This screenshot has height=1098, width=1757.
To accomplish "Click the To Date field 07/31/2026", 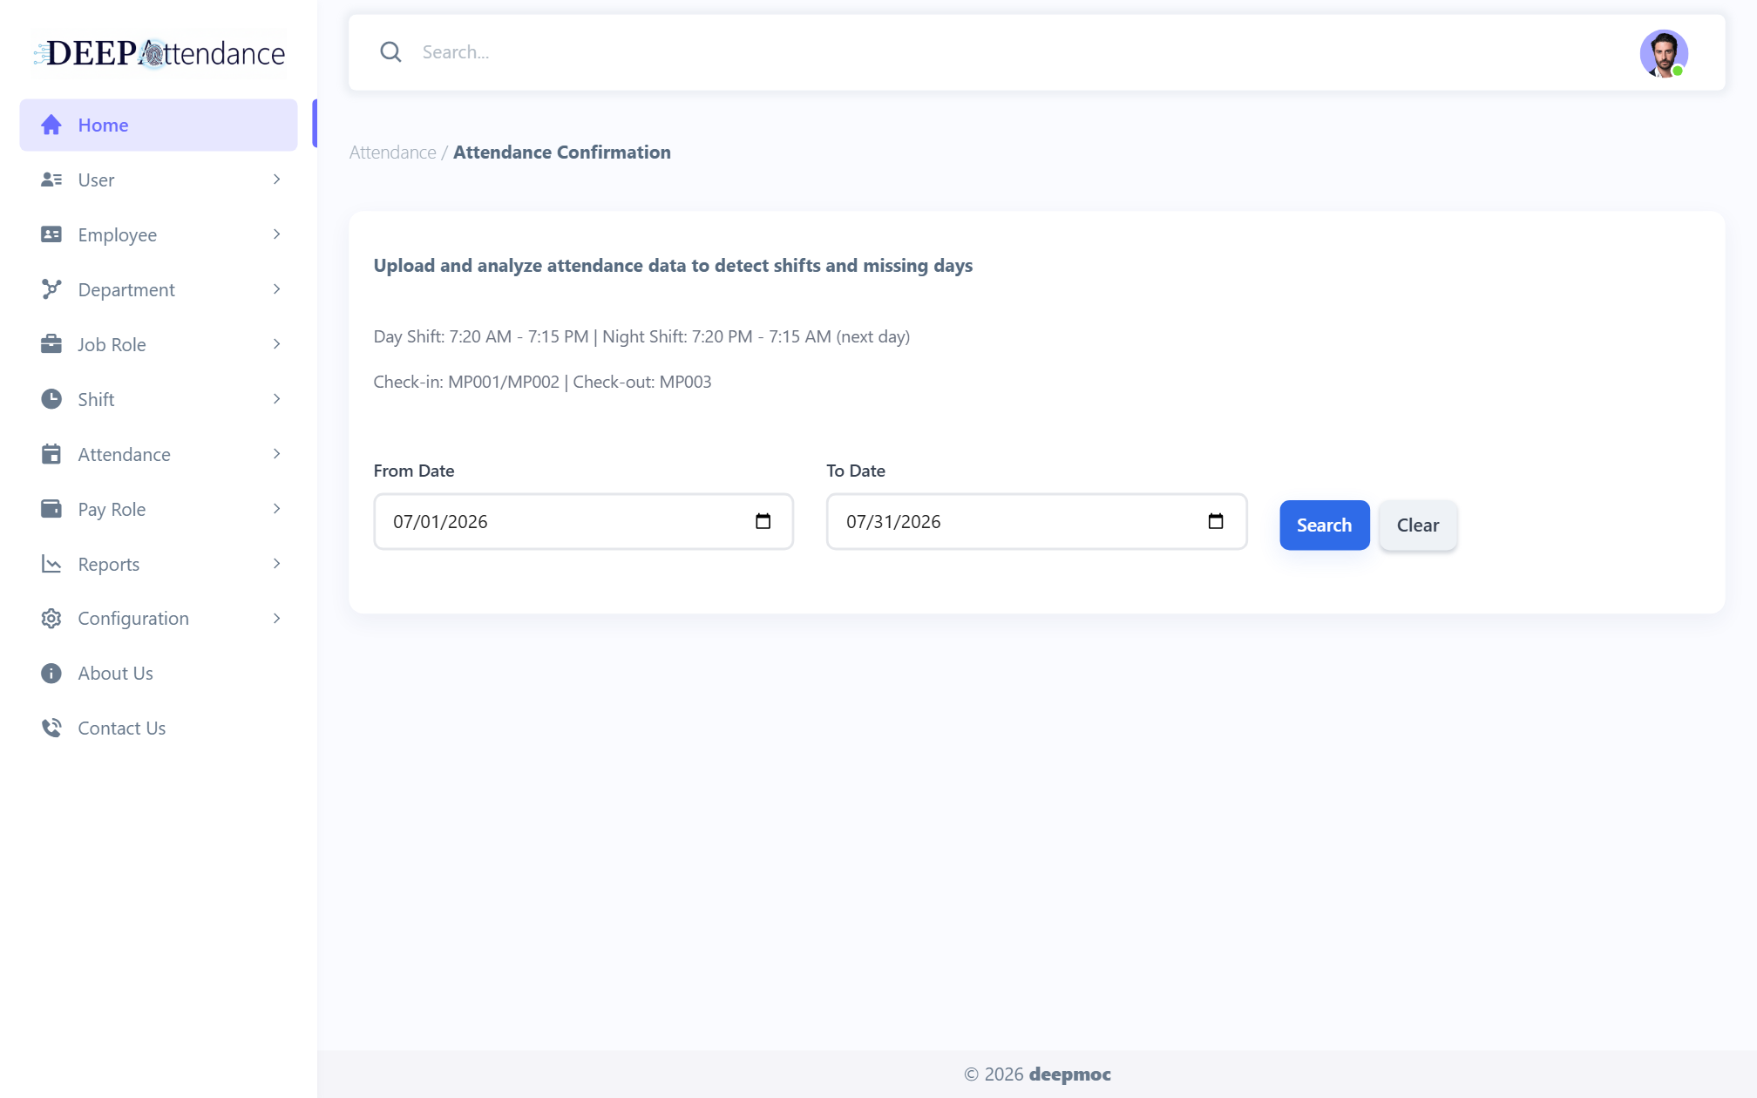I will tap(1036, 521).
